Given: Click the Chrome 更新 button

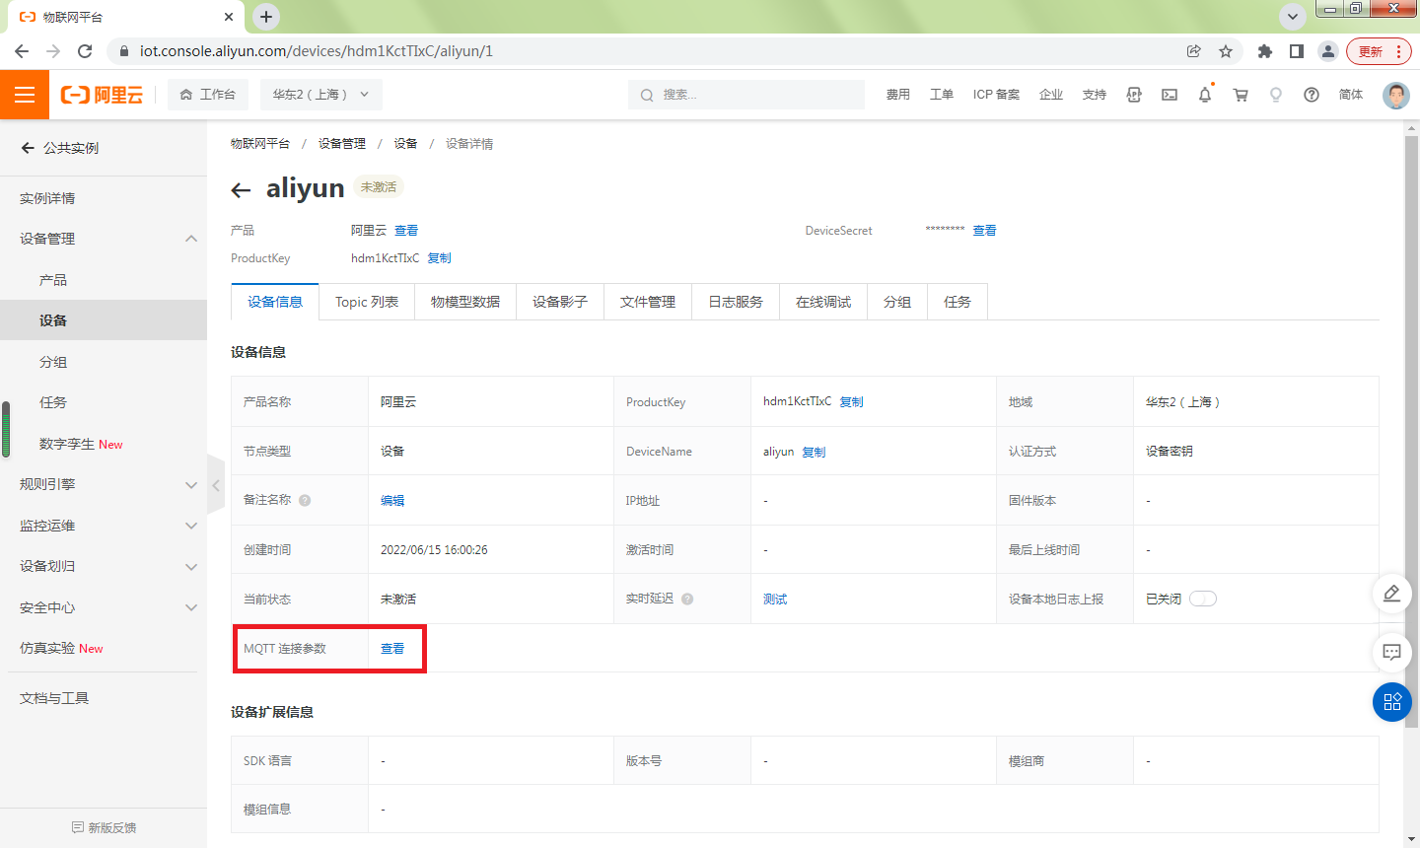Looking at the screenshot, I should coord(1379,51).
